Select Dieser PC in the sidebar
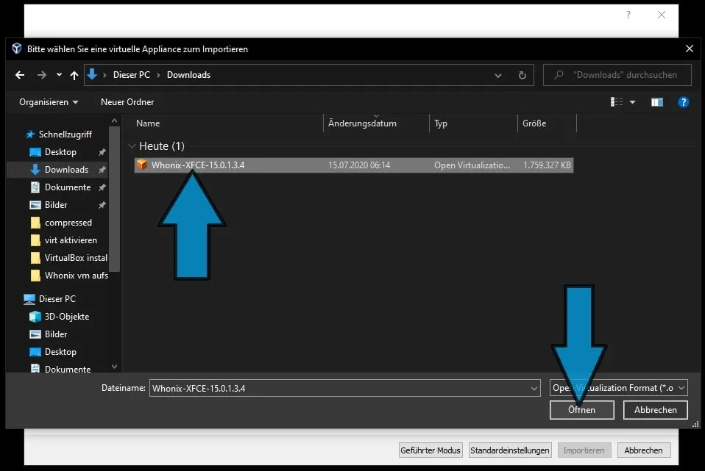The height and width of the screenshot is (471, 705). pos(57,299)
